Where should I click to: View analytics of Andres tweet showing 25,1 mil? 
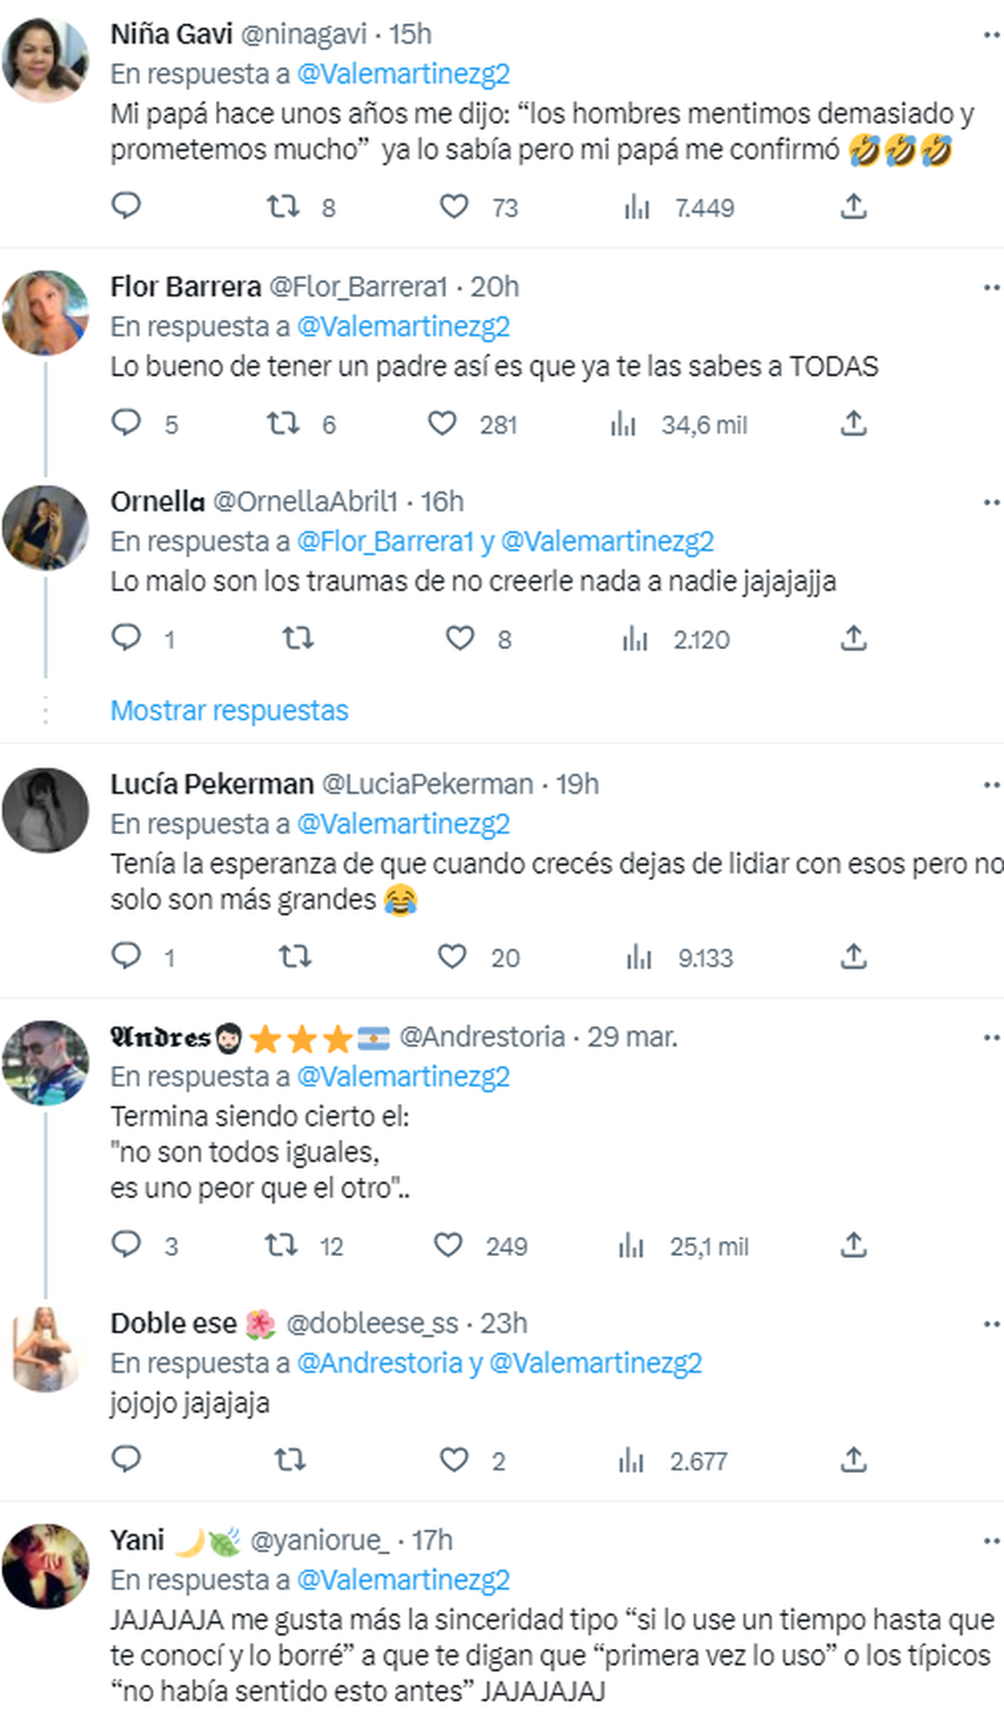pyautogui.click(x=684, y=1246)
